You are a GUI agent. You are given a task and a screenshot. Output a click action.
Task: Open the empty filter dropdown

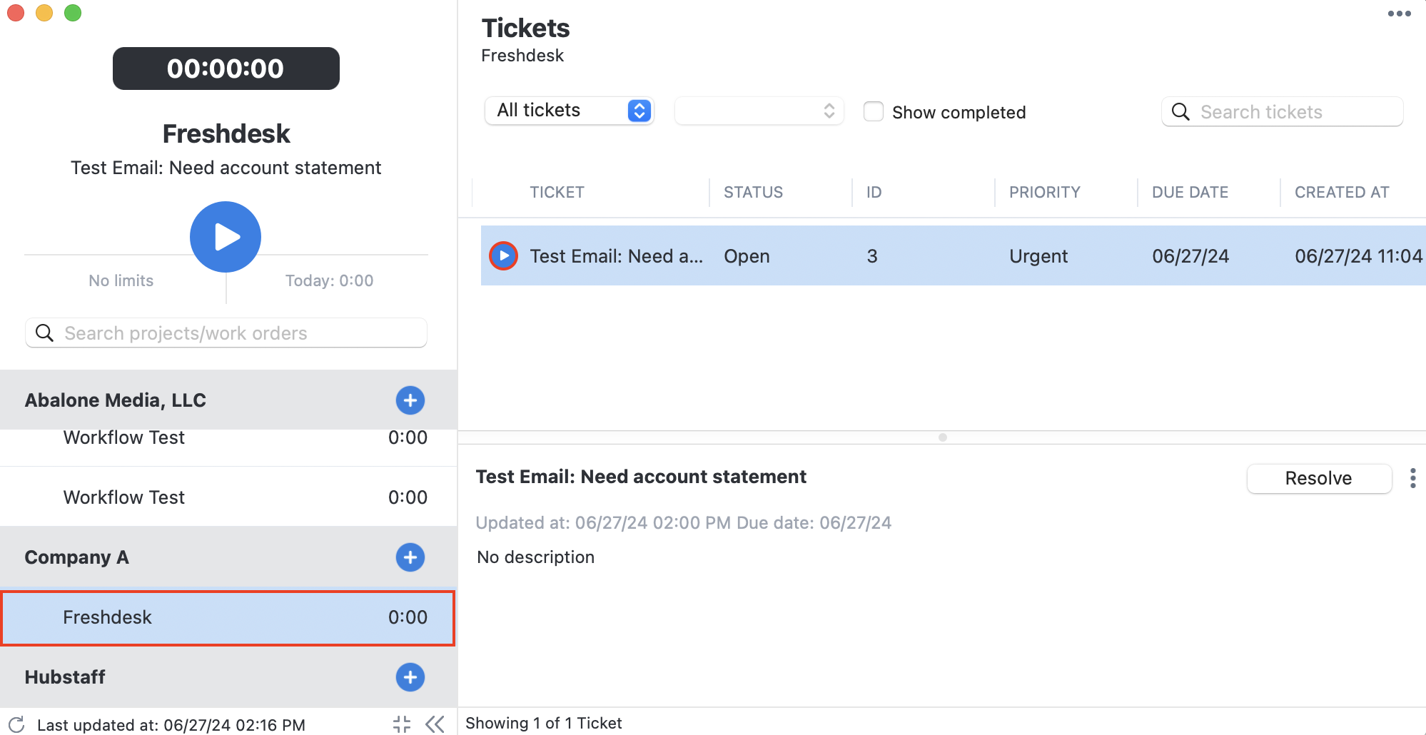point(759,111)
